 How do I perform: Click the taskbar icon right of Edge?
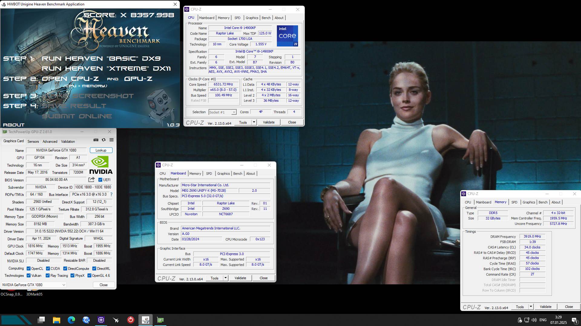(86, 320)
